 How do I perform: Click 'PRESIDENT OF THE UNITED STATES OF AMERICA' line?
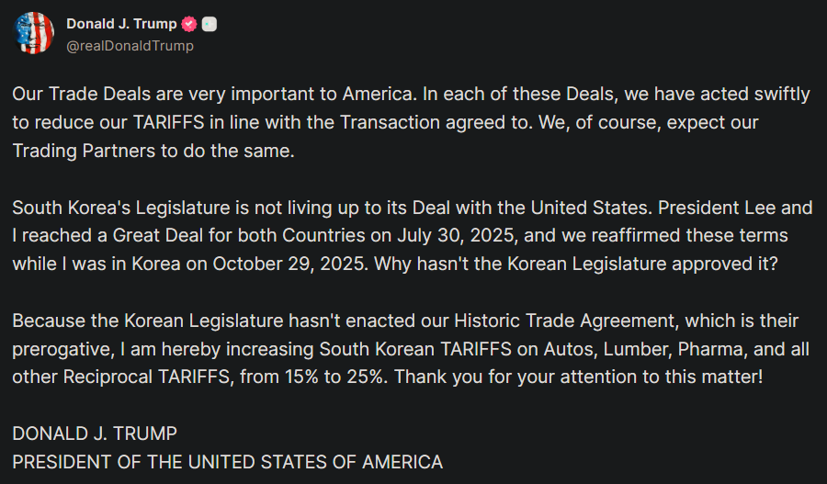click(x=227, y=462)
